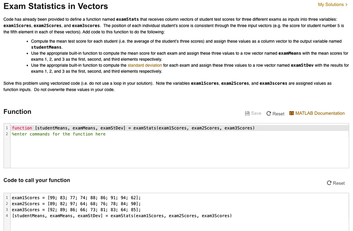
Task: Click the function declaration on line 1
Action: coord(133,128)
